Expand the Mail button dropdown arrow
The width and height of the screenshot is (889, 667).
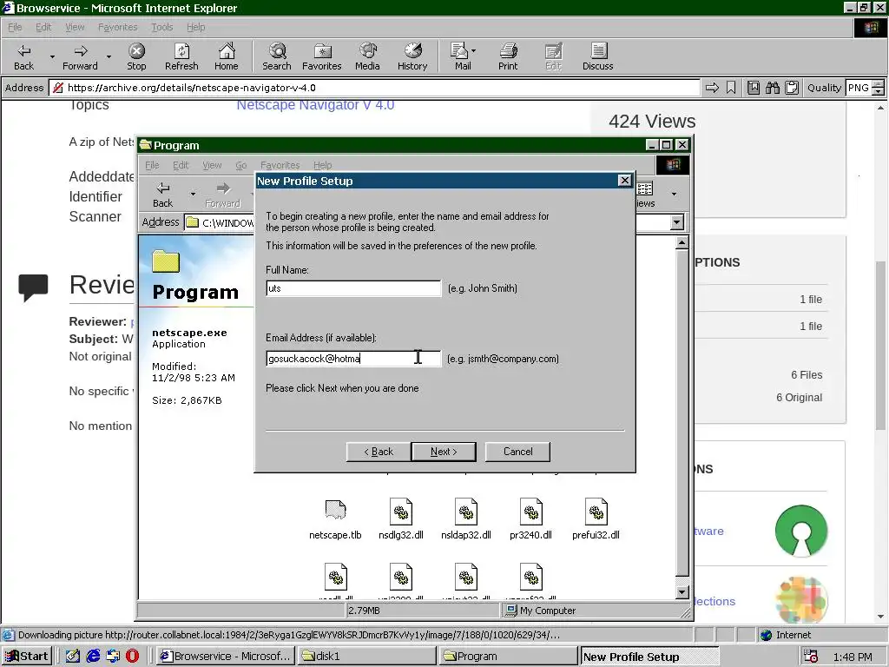pyautogui.click(x=473, y=51)
